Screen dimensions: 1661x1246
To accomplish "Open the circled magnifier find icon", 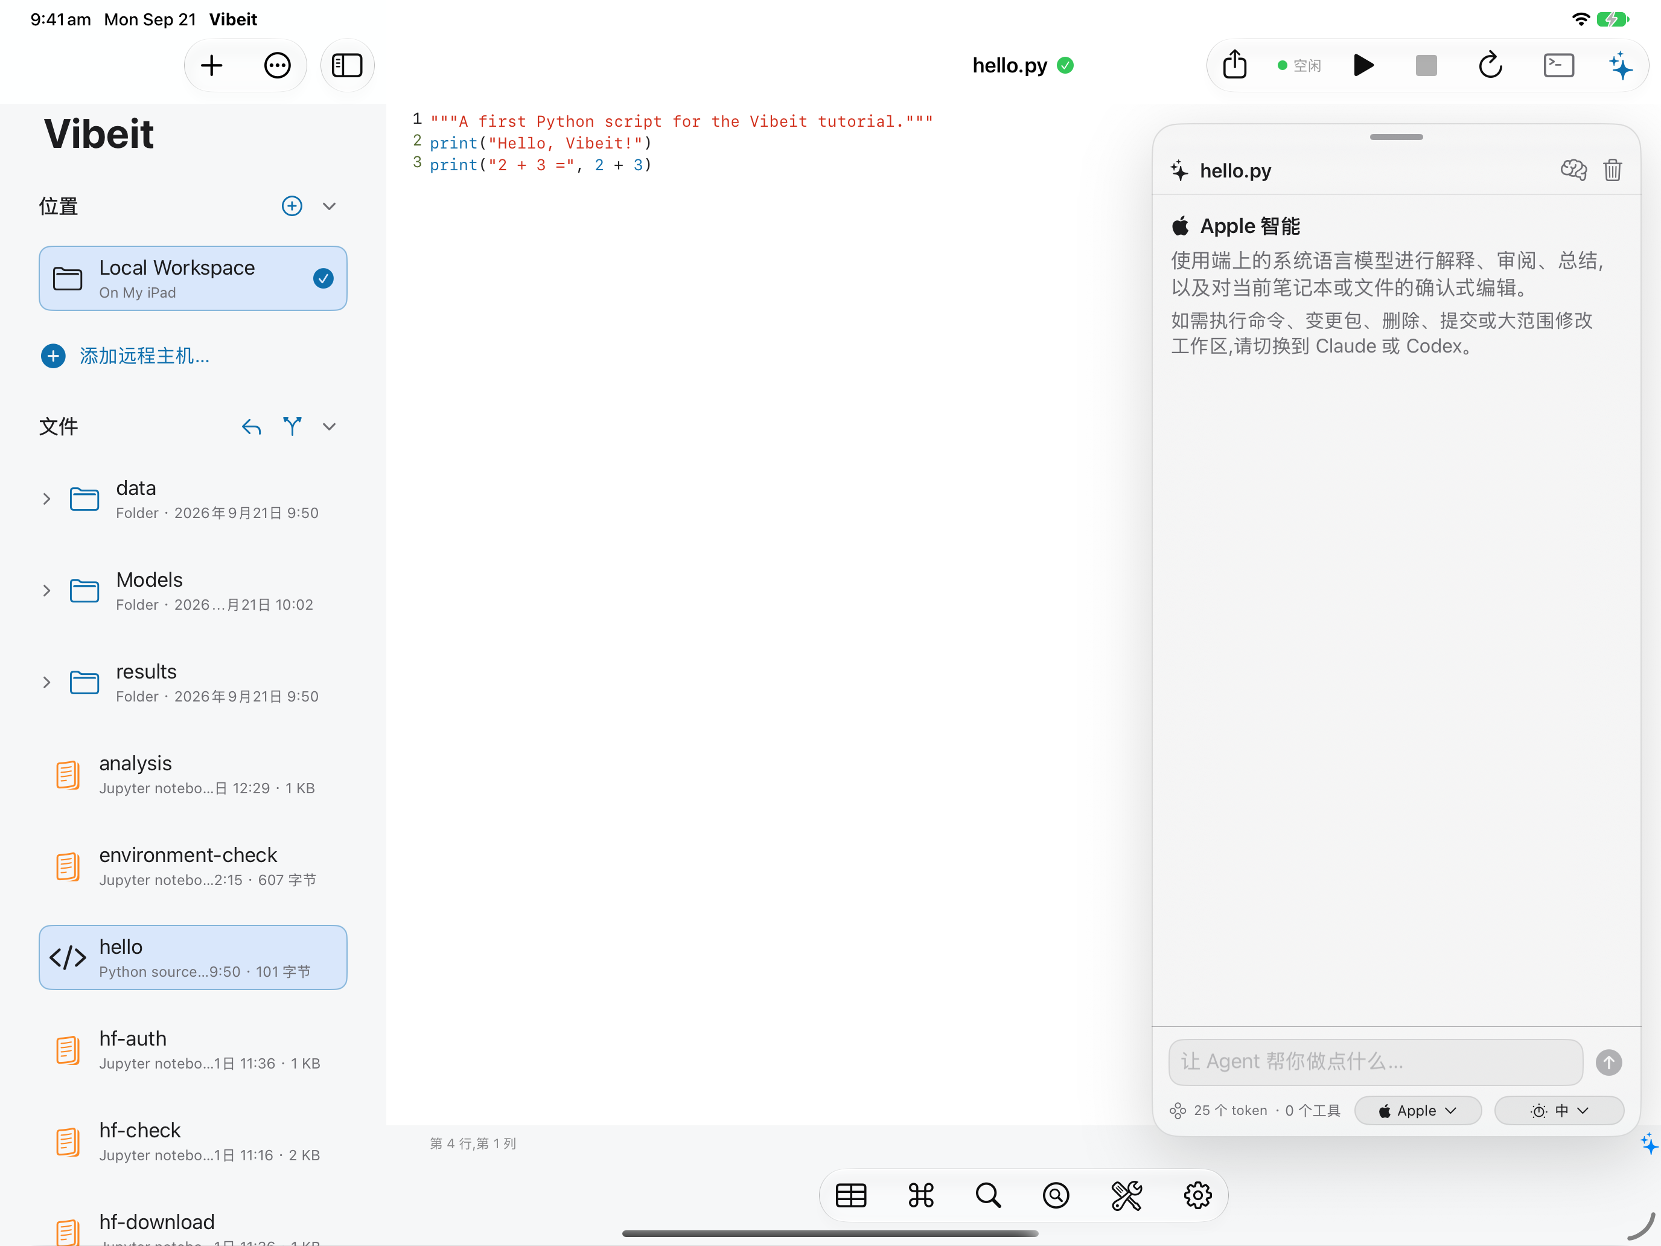I will 1056,1195.
